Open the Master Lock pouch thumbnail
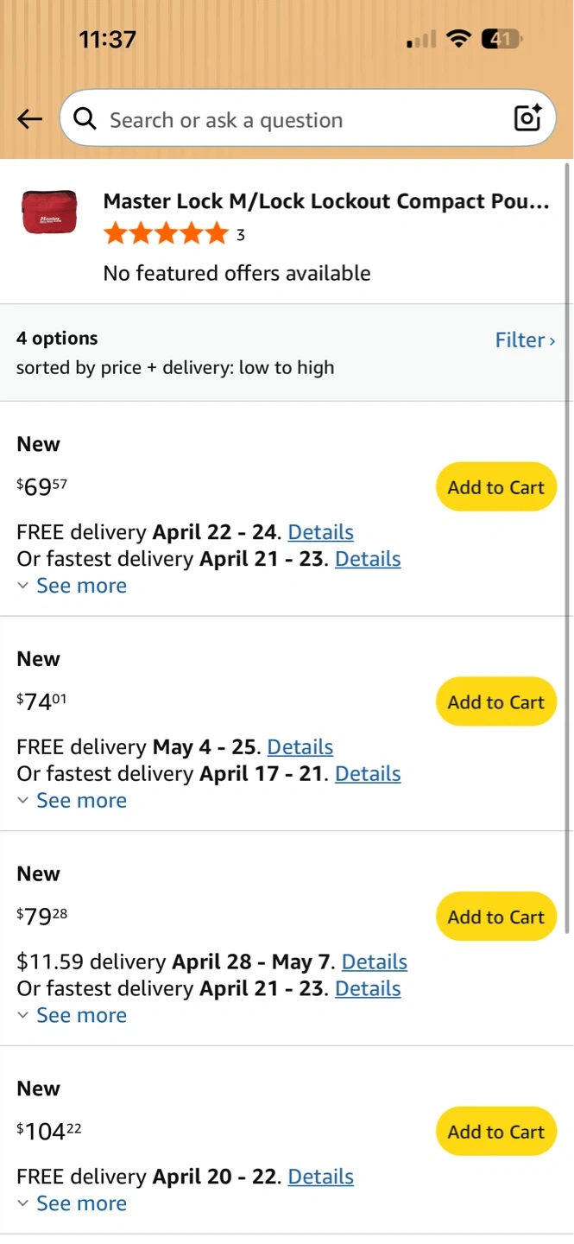Viewport: 574px width, 1244px height. click(49, 213)
